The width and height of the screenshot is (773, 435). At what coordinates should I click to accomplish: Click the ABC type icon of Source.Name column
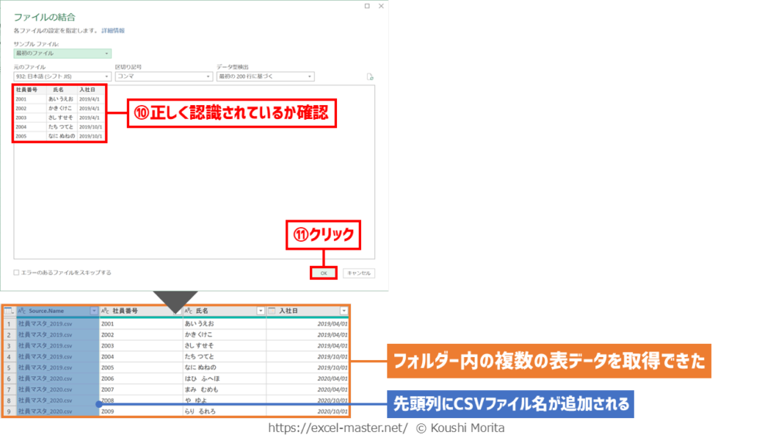click(x=22, y=311)
